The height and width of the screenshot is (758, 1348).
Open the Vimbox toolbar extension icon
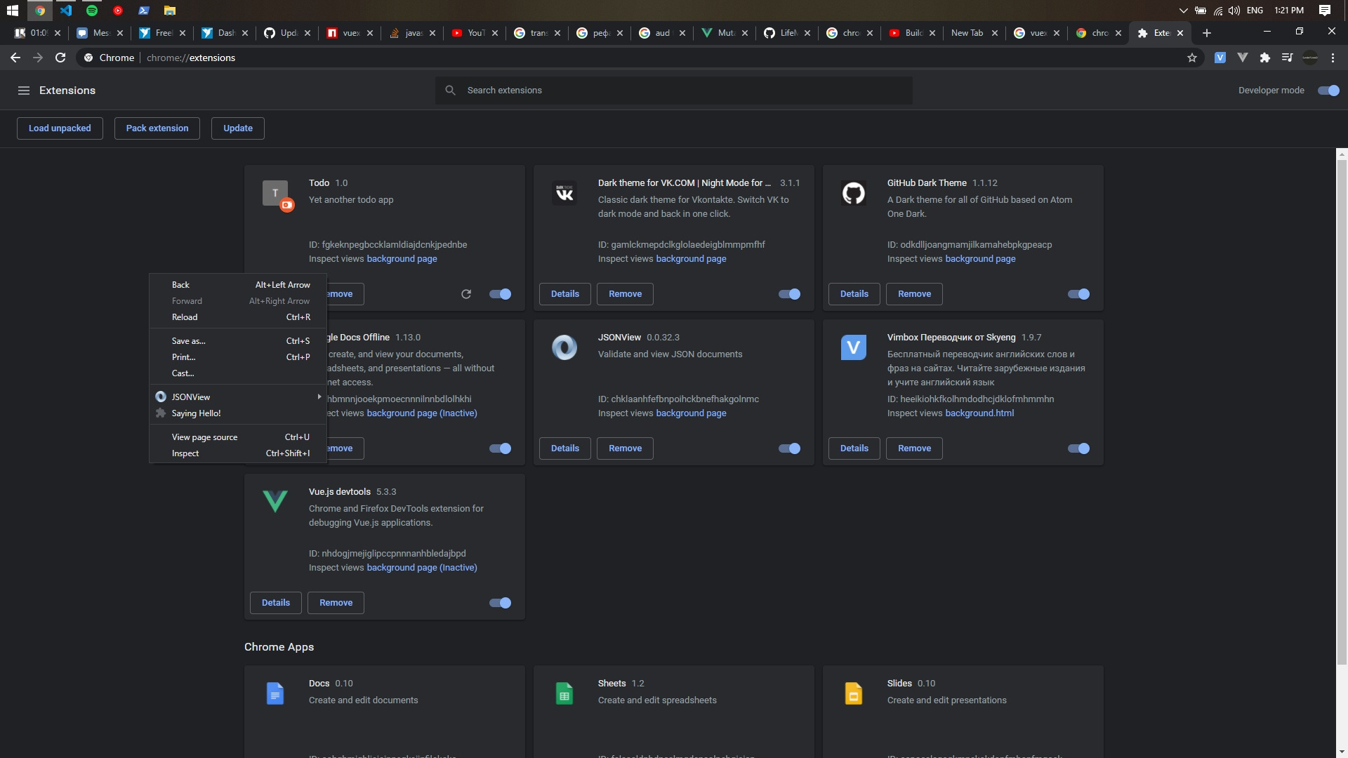[x=1220, y=58]
